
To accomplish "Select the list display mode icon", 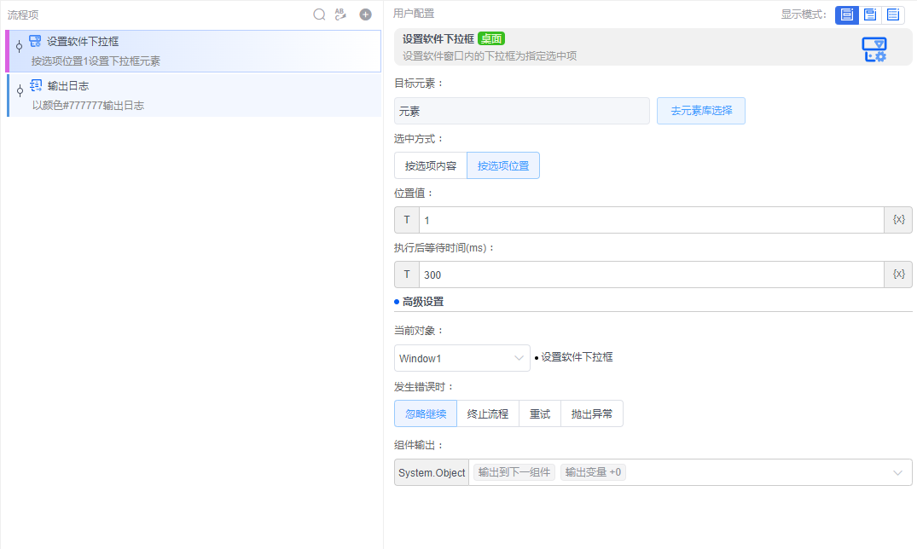I will click(x=893, y=14).
